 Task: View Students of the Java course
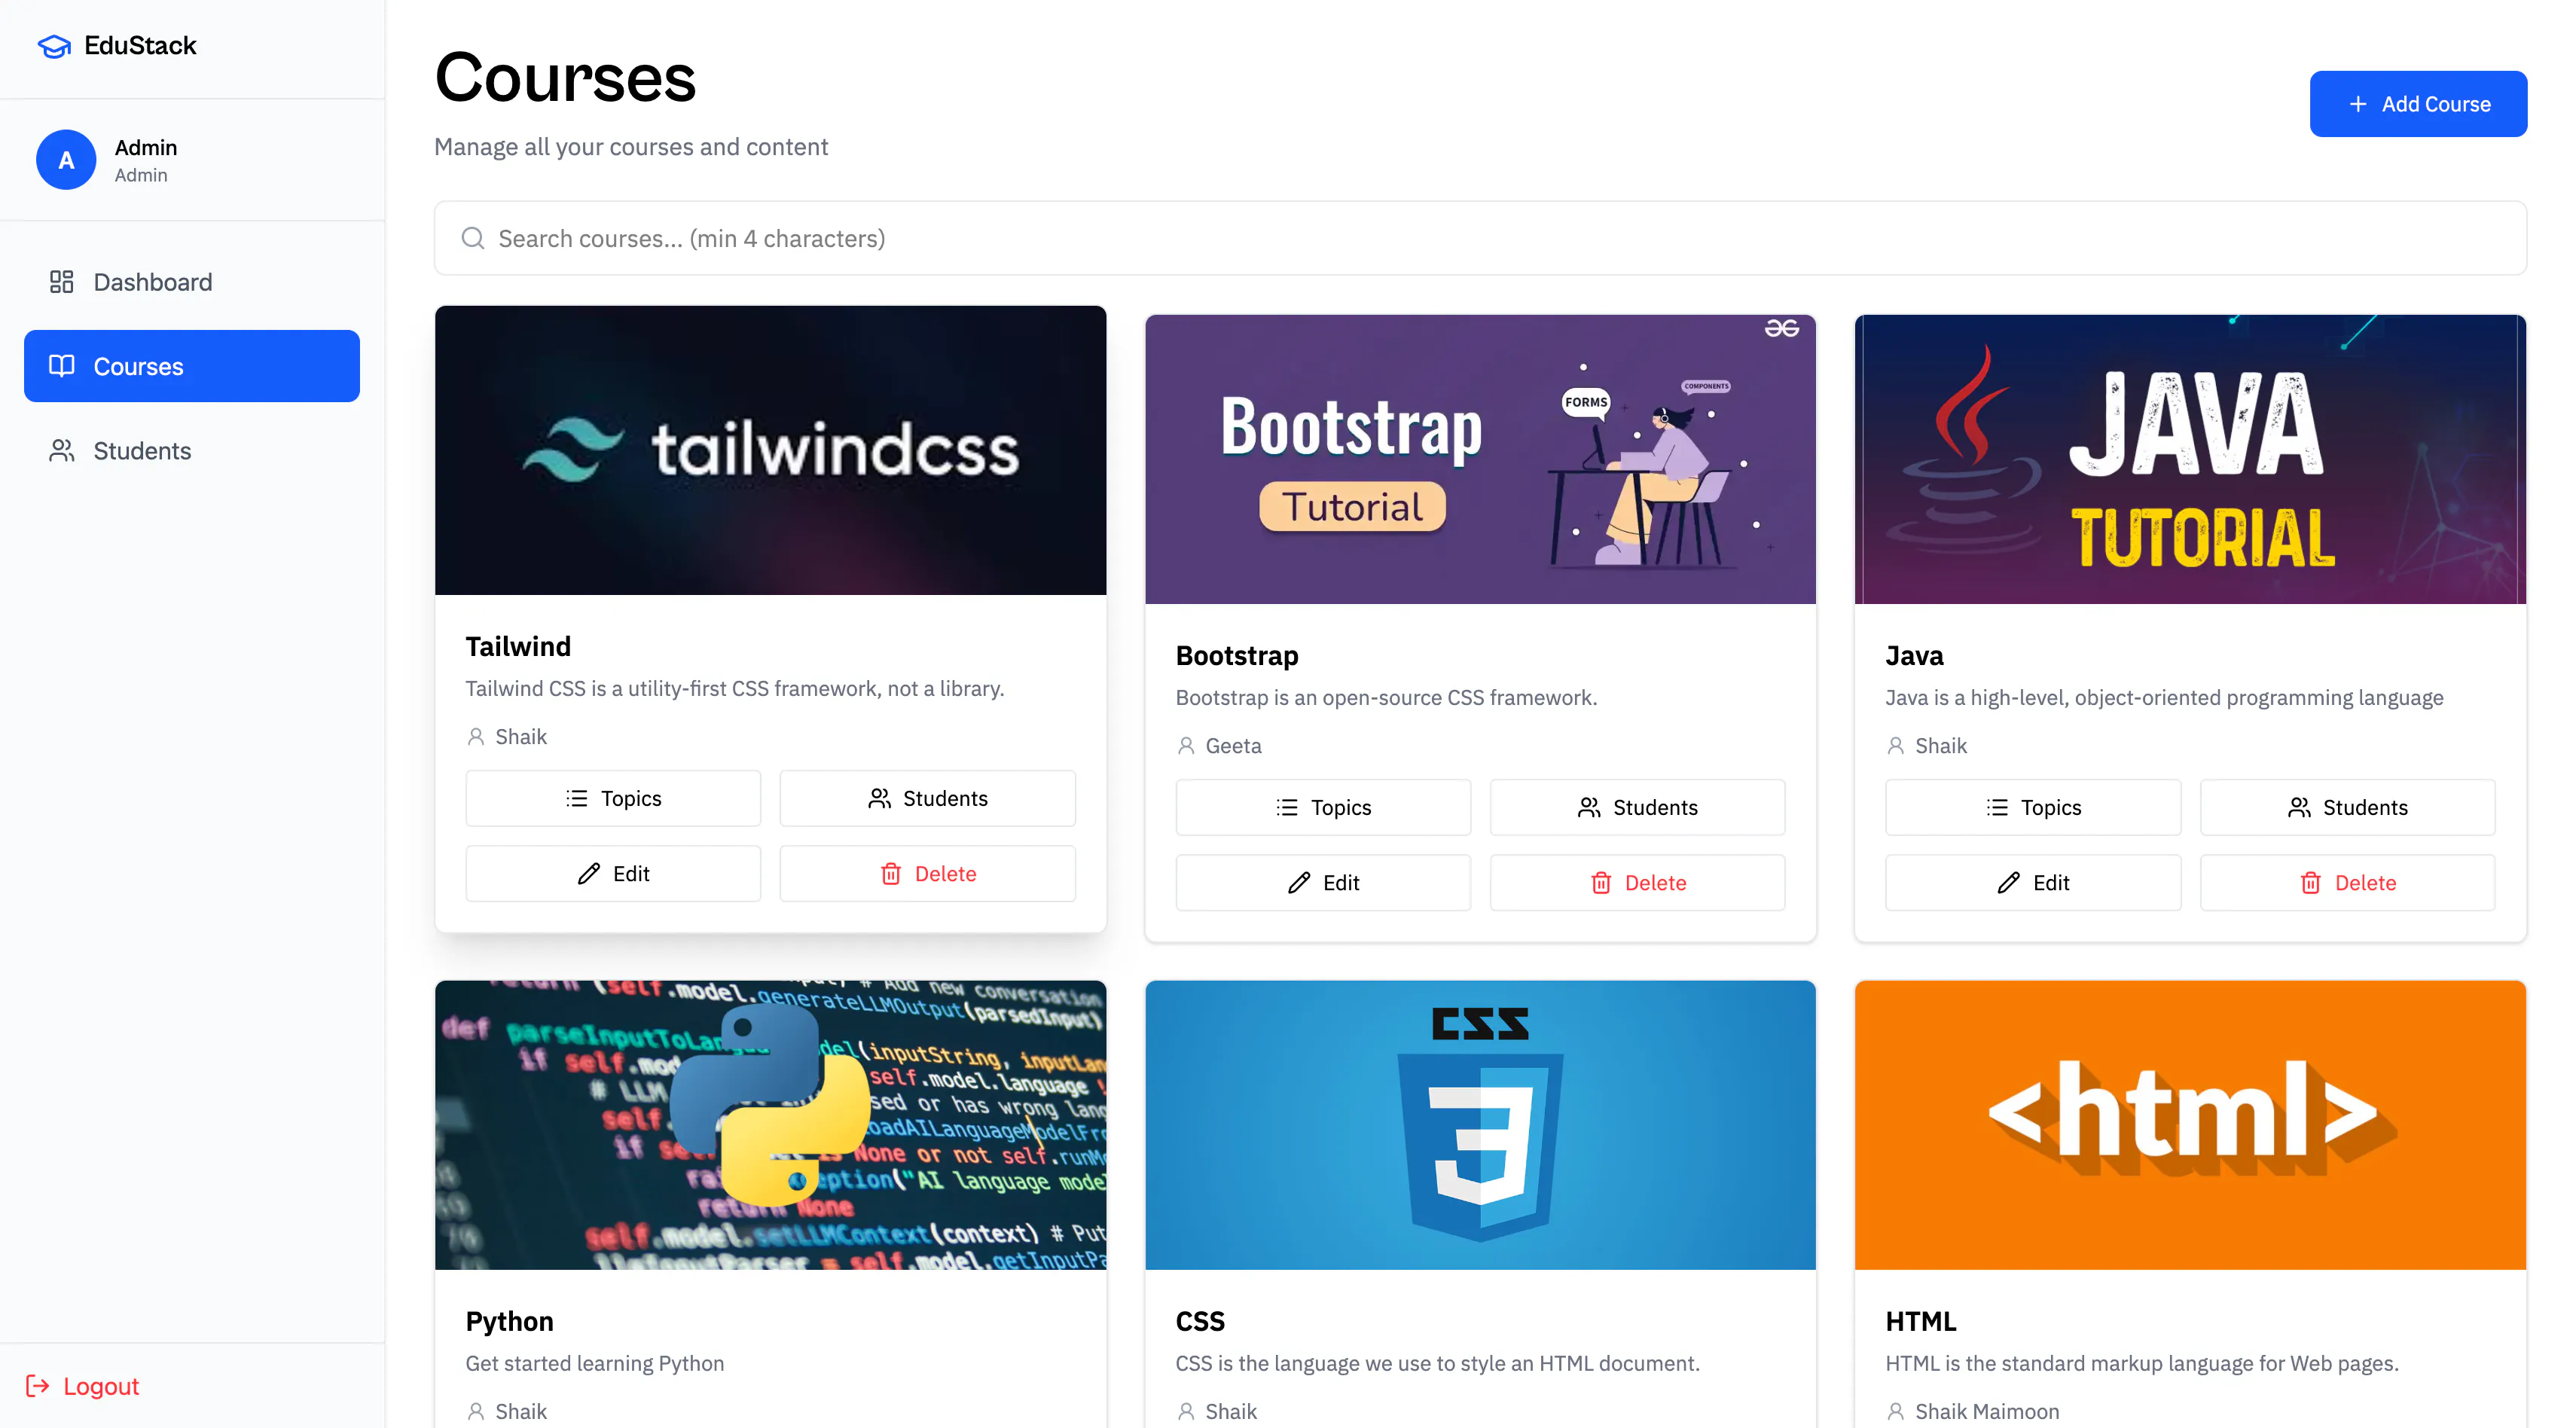coord(2348,807)
